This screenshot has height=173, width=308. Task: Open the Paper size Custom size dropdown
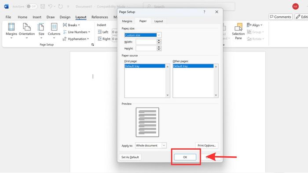click(x=143, y=35)
